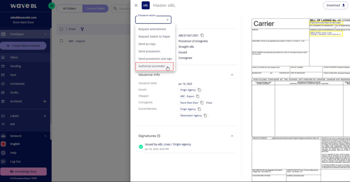Select the Authorize surrender action

(x=154, y=66)
